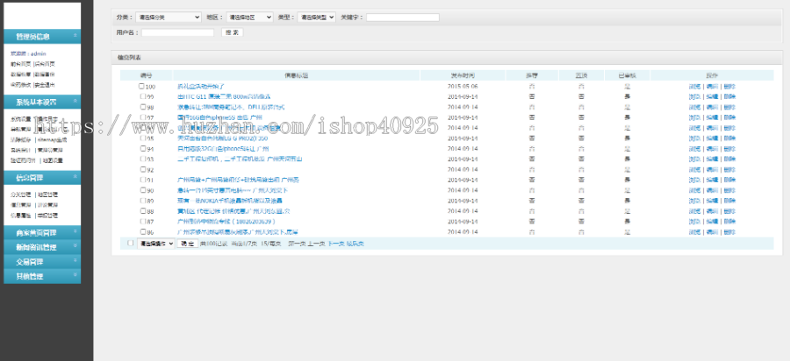Tick the checkbox for row 94
The width and height of the screenshot is (790, 361).
click(143, 148)
